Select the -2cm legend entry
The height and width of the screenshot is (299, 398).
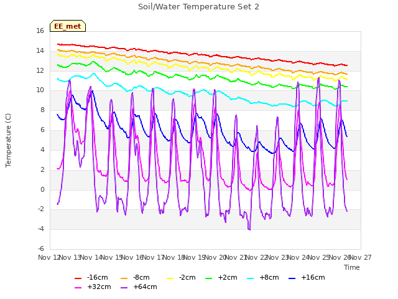pos(181,277)
